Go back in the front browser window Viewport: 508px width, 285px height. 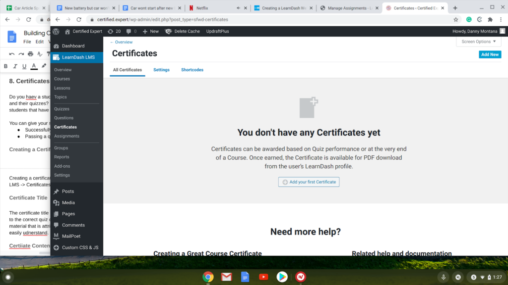[58, 20]
